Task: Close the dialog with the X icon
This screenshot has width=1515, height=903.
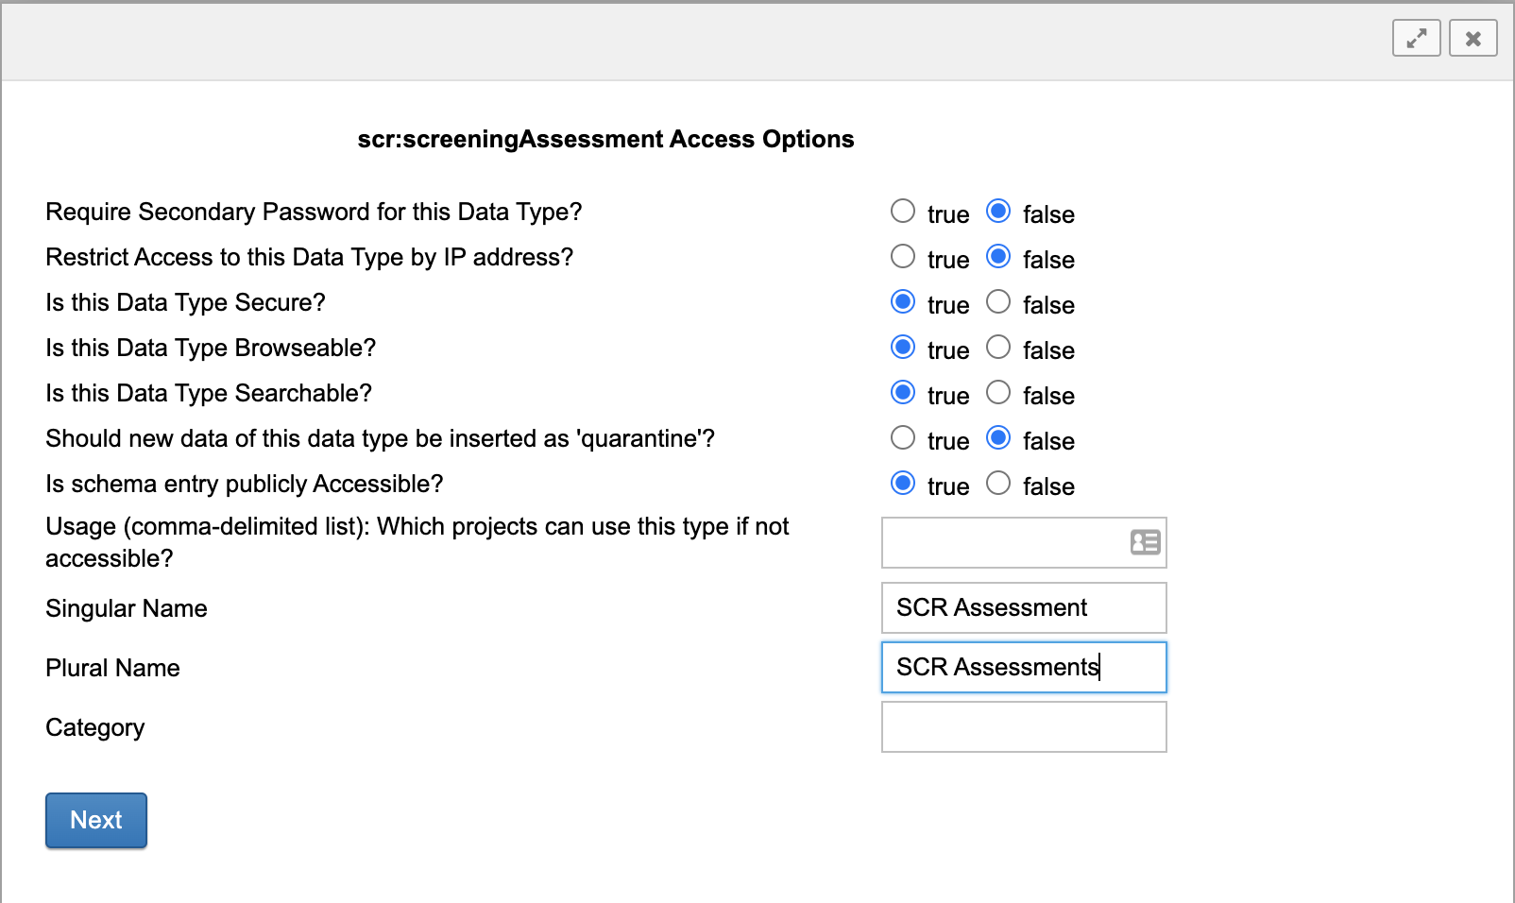Action: [x=1472, y=39]
